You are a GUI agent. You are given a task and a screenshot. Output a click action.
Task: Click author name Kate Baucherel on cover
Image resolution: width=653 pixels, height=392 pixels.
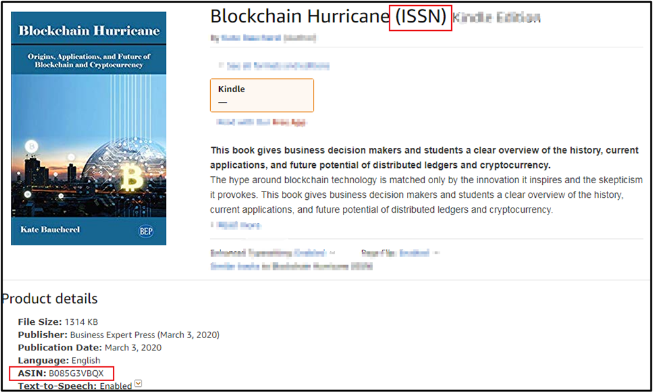coord(49,229)
